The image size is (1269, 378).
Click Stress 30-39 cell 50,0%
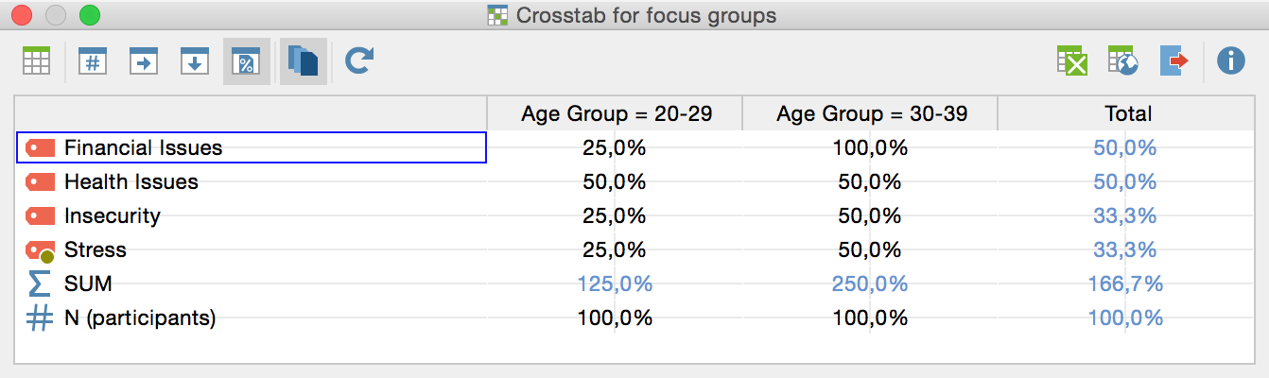click(870, 249)
